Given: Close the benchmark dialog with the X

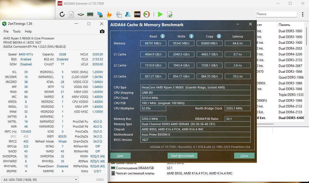Looking at the screenshot, I should tap(250, 24).
